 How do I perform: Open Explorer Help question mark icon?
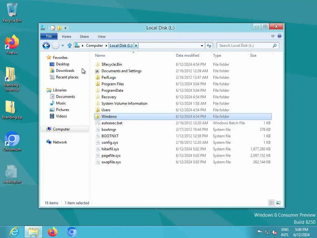(x=280, y=36)
